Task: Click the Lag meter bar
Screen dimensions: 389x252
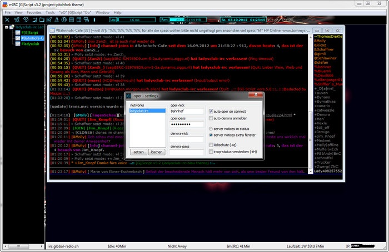Action: pyautogui.click(x=132, y=19)
